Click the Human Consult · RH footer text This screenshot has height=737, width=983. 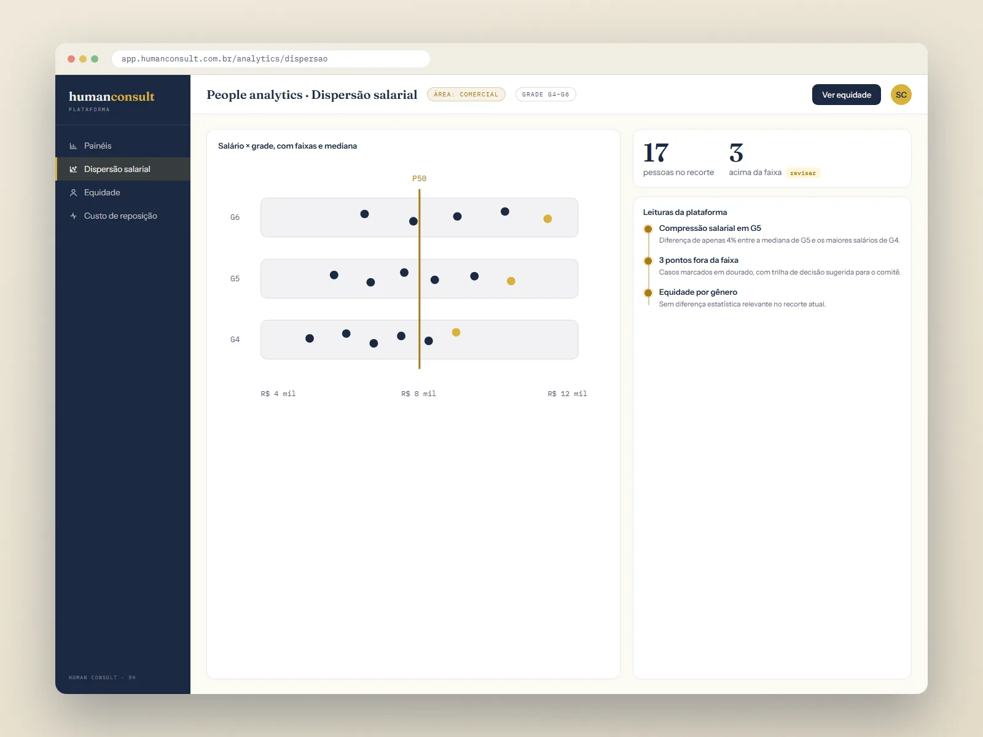[102, 678]
